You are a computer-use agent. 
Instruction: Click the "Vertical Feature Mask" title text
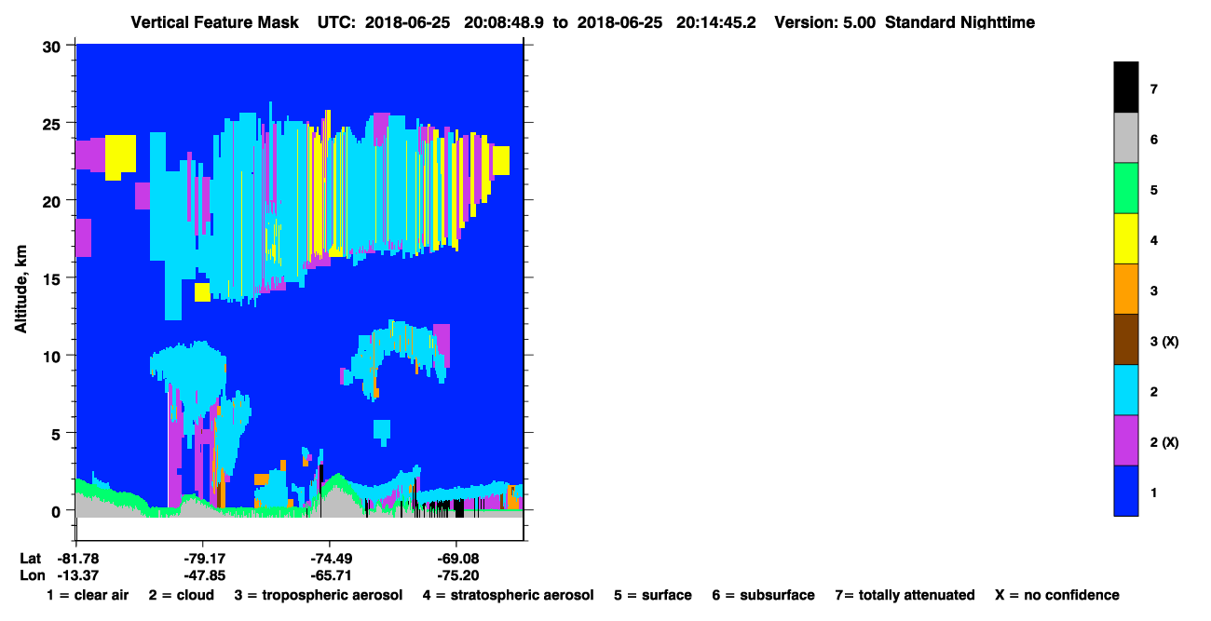[x=216, y=21]
